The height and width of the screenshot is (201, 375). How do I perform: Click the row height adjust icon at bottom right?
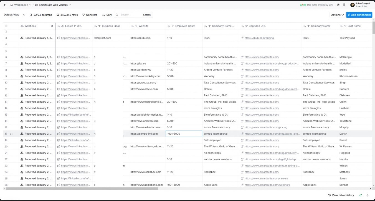[368, 195]
